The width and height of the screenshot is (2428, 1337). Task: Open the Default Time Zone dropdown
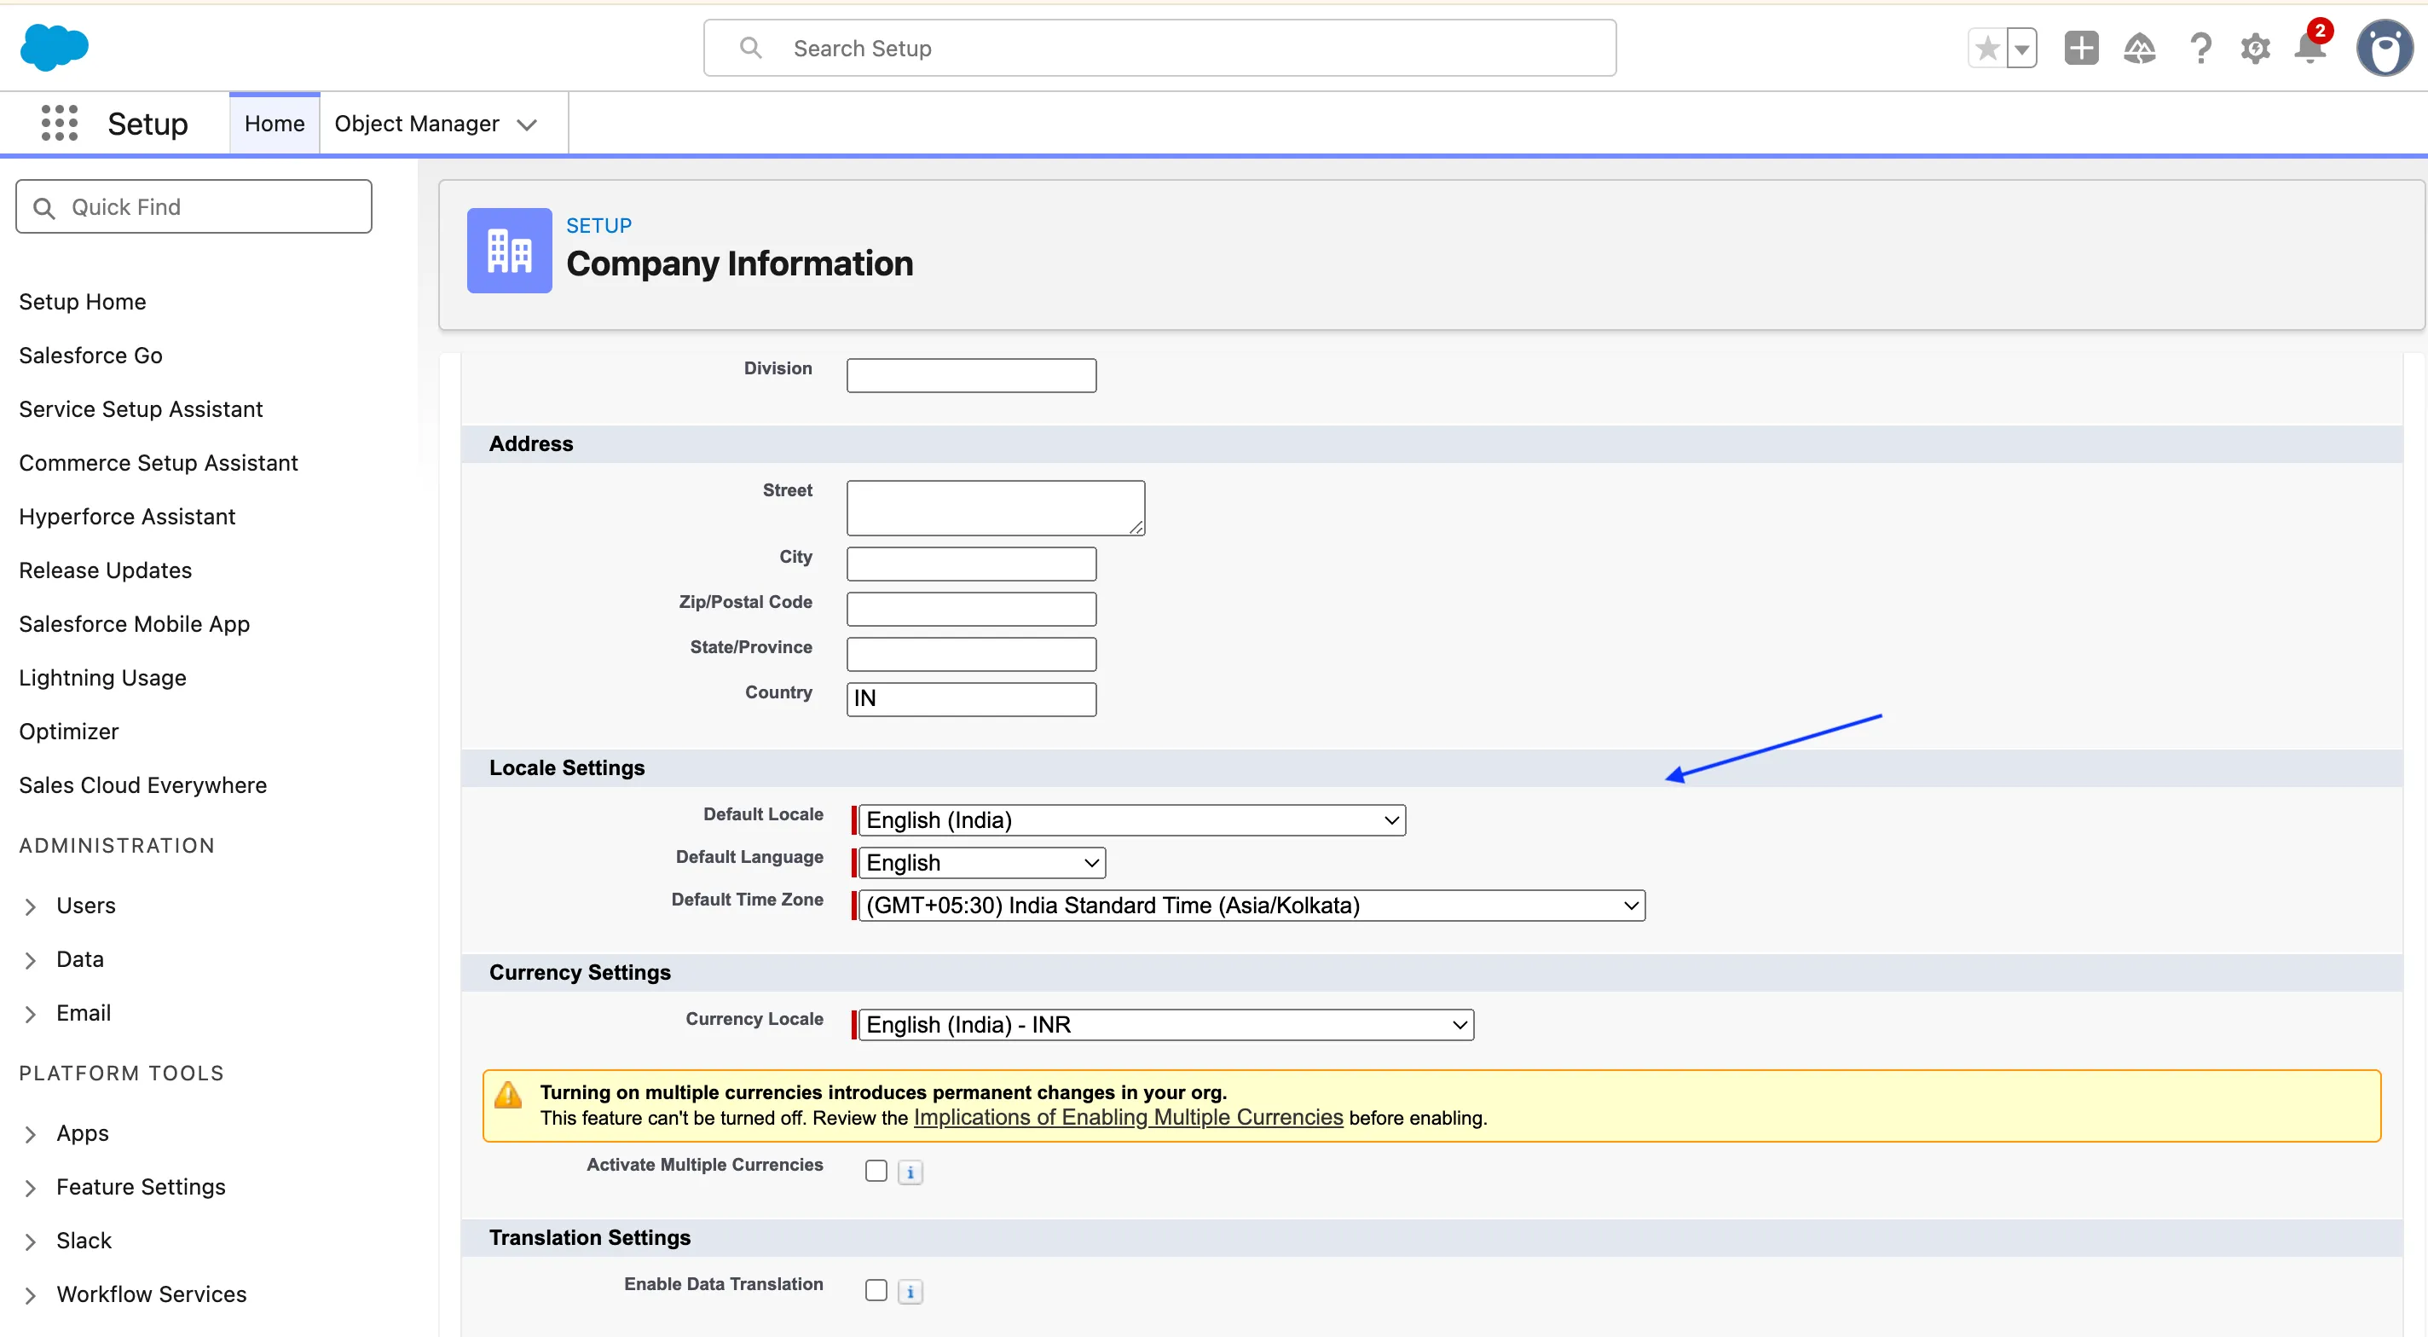tap(1251, 906)
